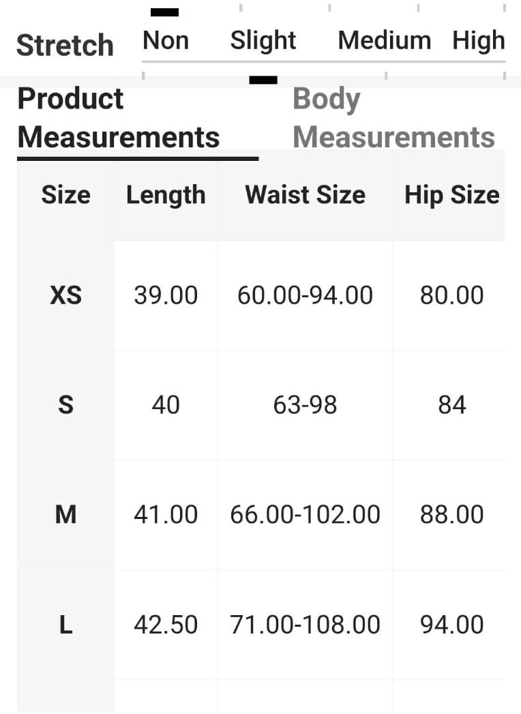This screenshot has width=521, height=714.
Task: Click the L hip value 94.00
Action: (451, 624)
